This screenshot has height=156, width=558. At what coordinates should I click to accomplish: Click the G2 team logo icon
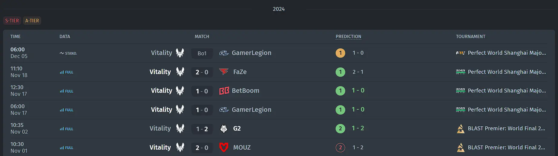(224, 128)
